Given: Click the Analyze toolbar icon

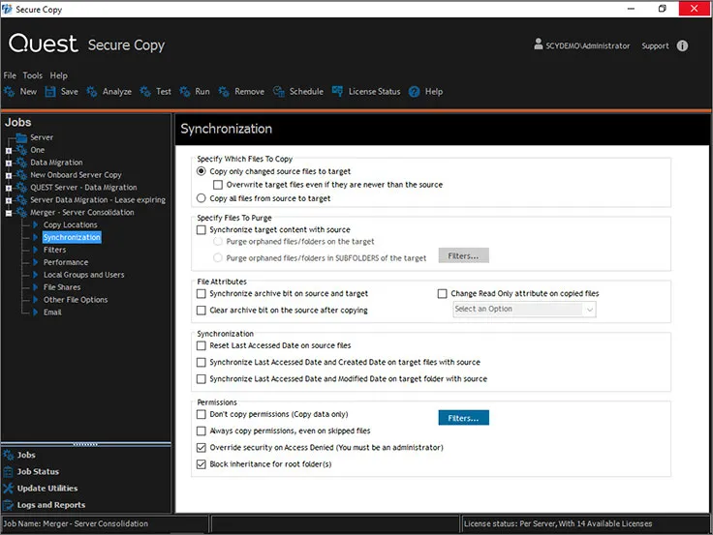Looking at the screenshot, I should (91, 92).
